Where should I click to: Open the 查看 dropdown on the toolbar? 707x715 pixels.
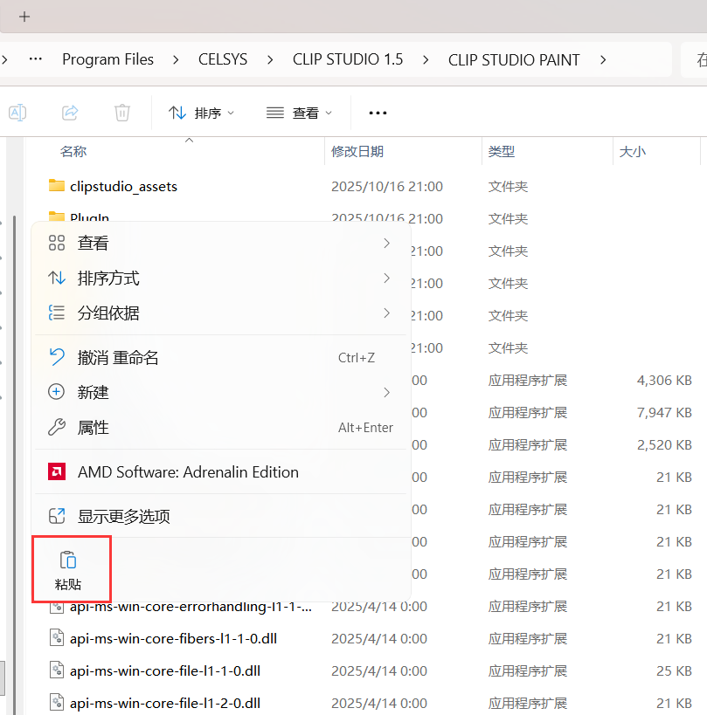pyautogui.click(x=300, y=112)
